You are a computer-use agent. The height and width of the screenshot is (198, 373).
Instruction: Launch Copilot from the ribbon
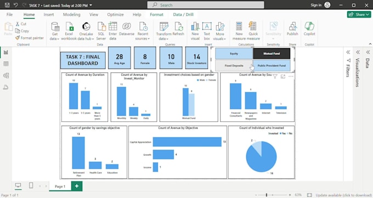point(309,29)
